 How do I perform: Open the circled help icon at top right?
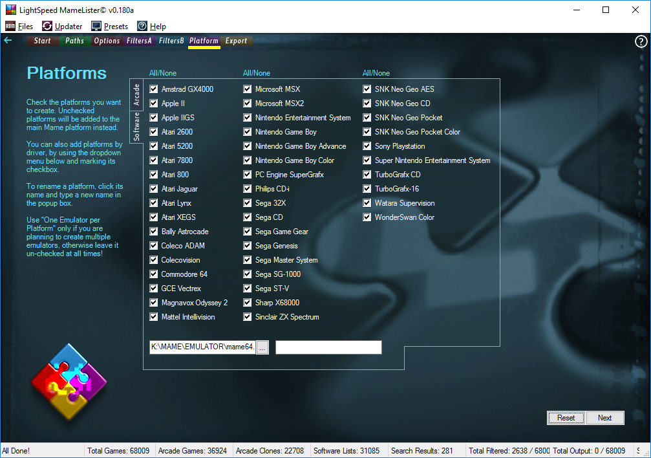(641, 41)
